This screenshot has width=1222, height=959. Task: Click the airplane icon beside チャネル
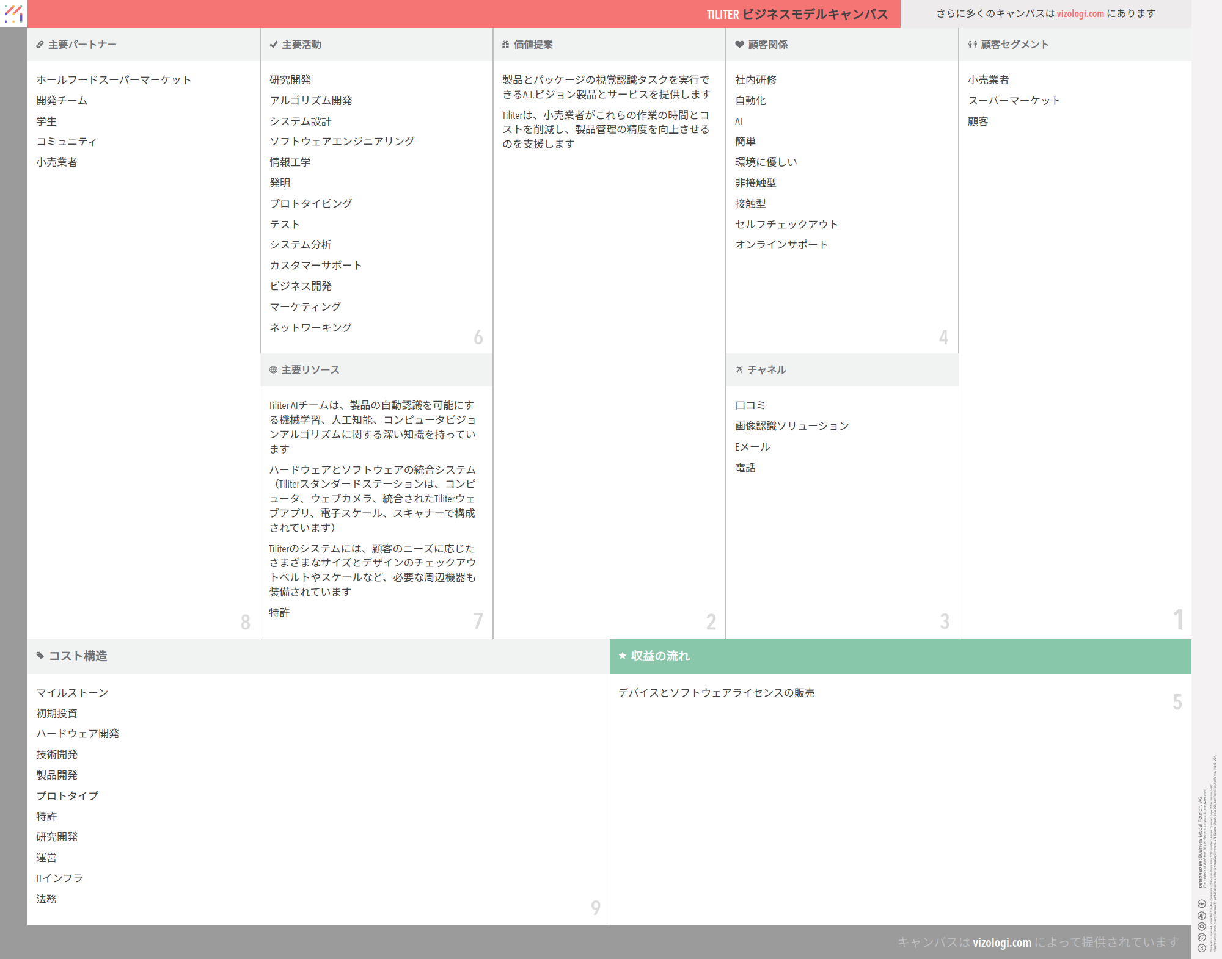[739, 370]
